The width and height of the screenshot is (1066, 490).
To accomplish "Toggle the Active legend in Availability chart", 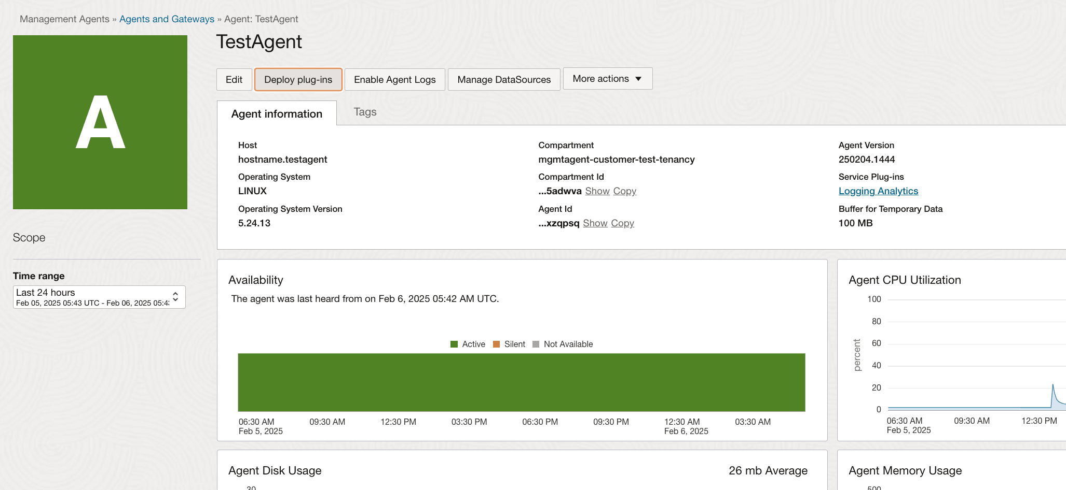I will click(468, 343).
